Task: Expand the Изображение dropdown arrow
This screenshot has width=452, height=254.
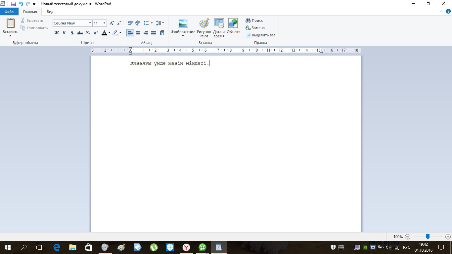Action: [x=183, y=36]
